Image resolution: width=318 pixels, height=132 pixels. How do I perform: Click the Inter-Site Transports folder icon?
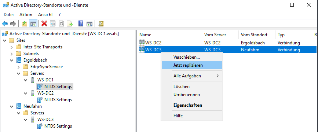[18, 47]
